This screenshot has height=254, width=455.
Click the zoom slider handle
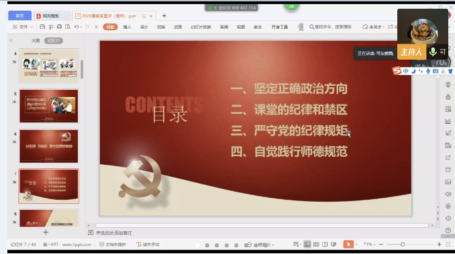coord(403,245)
